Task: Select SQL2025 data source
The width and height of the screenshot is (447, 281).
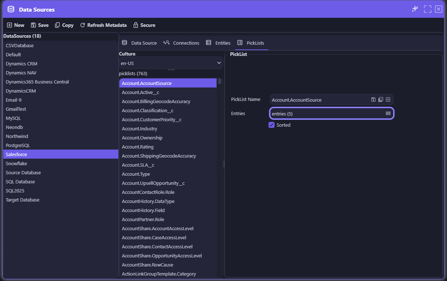Action: 60,191
